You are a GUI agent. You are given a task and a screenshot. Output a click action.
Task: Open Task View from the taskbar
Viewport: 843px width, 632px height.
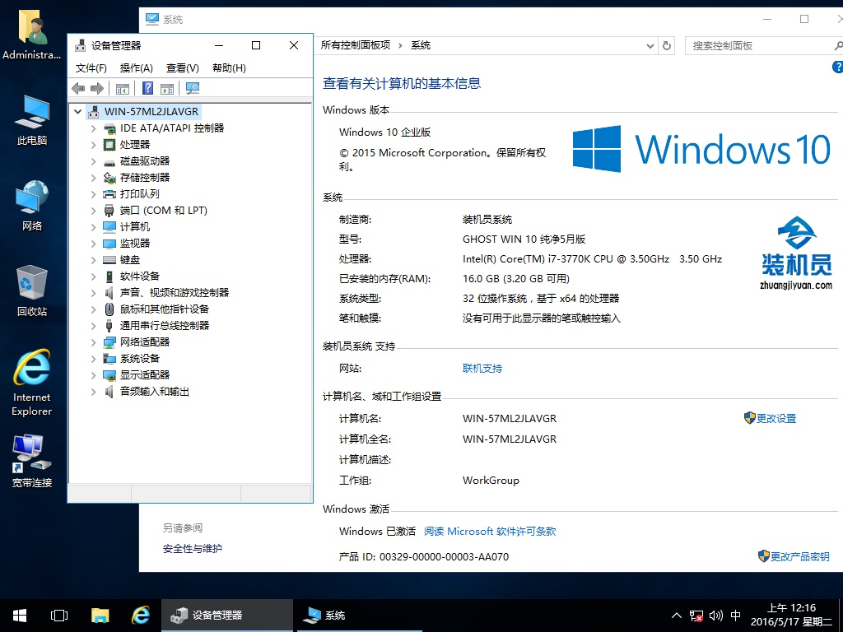[x=59, y=615]
